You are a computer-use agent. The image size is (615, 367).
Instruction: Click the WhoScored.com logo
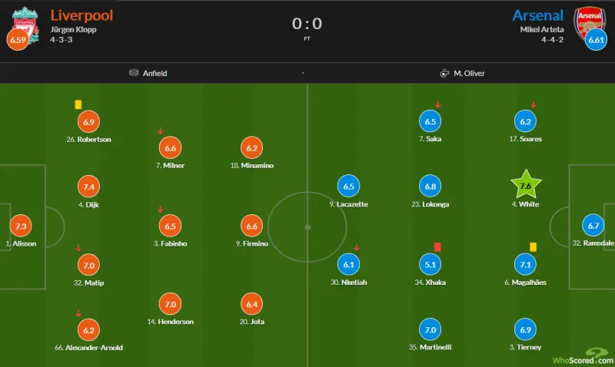[583, 356]
